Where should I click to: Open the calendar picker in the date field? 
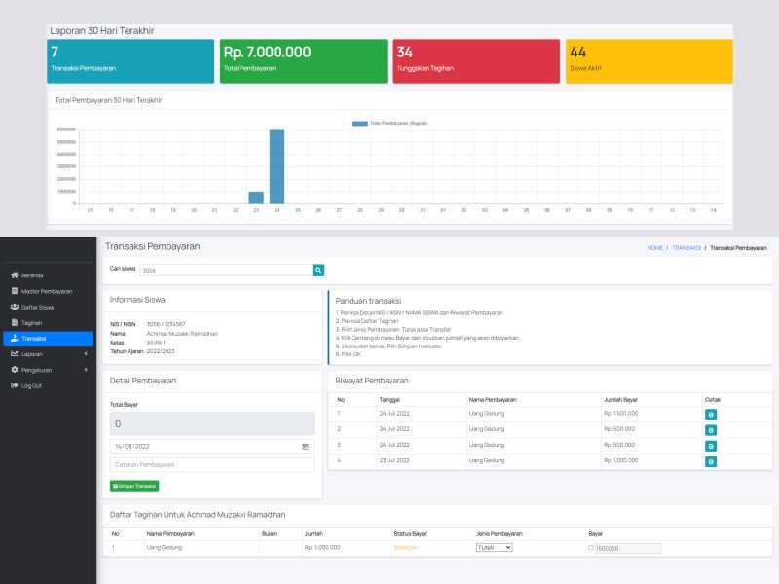coord(305,446)
